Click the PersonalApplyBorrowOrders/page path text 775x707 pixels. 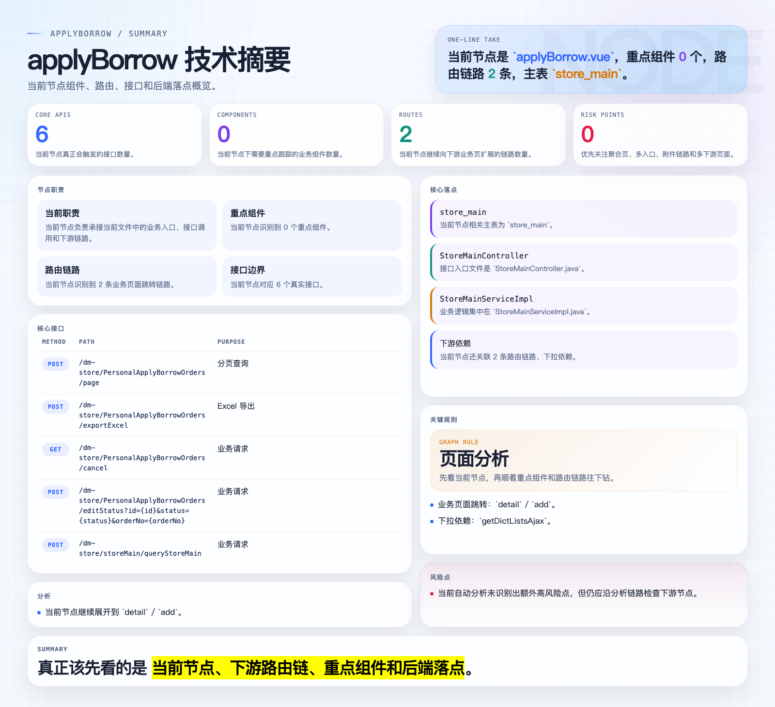tap(142, 372)
